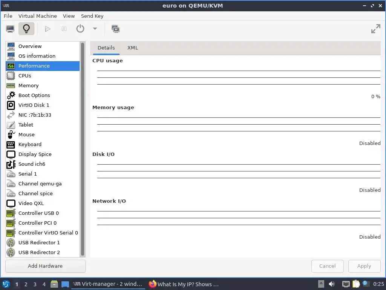Switch to the XML tab

[x=133, y=48]
